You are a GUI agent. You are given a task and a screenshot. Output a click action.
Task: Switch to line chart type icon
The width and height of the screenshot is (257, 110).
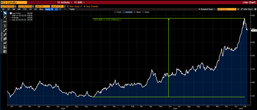pyautogui.click(x=56, y=9)
